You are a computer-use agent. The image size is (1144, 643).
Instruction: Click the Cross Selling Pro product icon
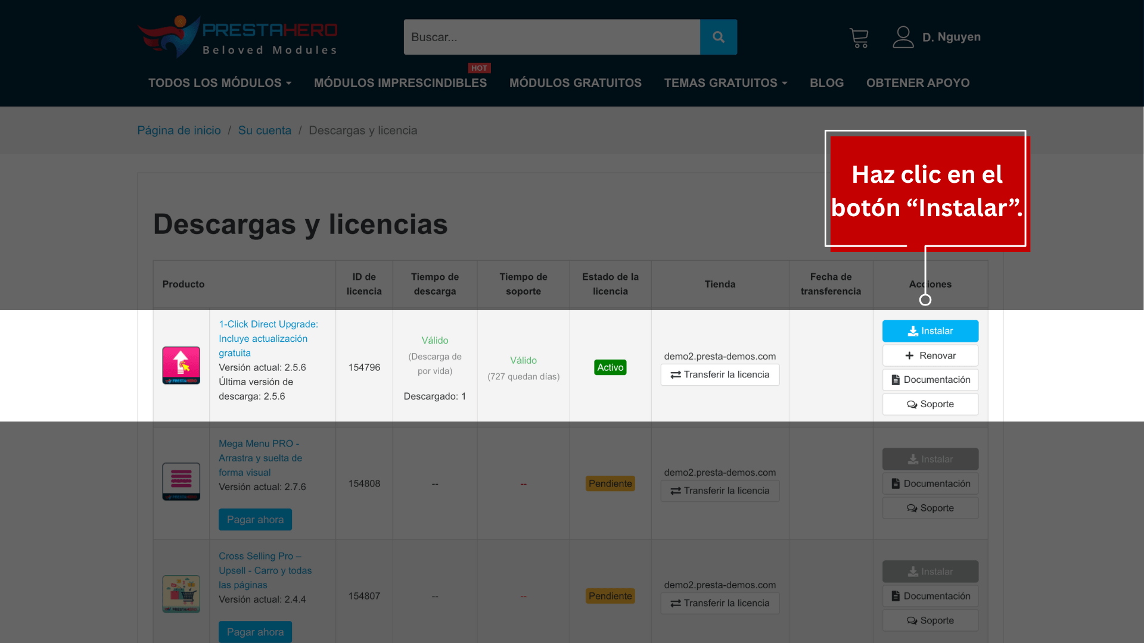181,594
